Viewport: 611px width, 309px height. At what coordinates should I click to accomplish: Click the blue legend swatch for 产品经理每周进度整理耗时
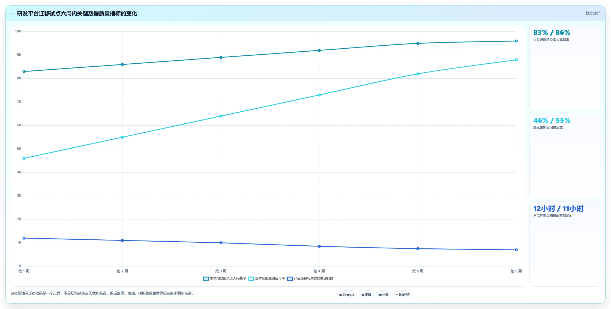(x=290, y=279)
